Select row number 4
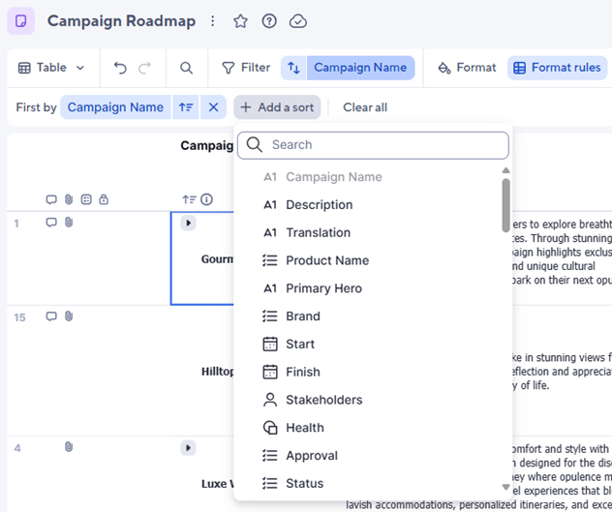 point(17,448)
